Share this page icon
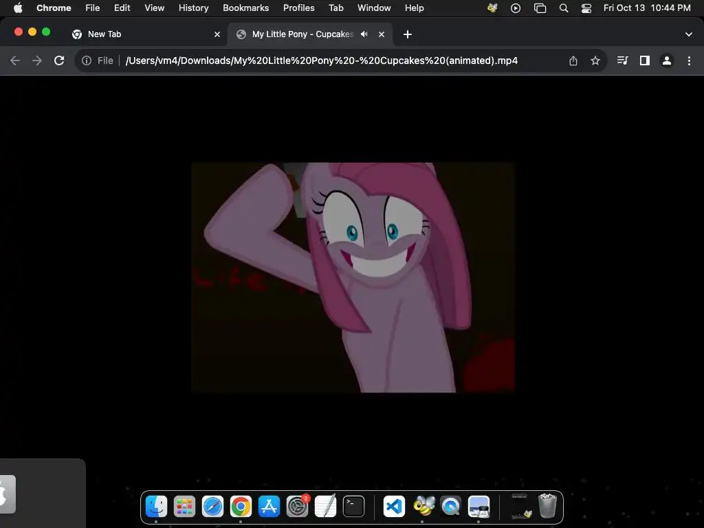This screenshot has height=528, width=704. tap(573, 60)
